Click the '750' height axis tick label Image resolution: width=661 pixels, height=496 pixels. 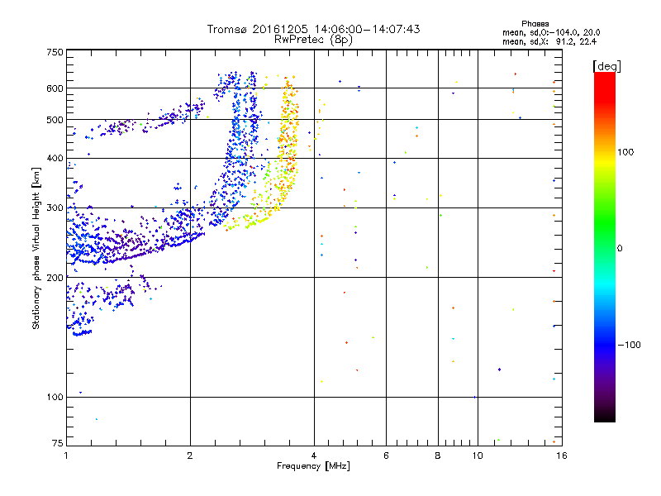click(55, 52)
